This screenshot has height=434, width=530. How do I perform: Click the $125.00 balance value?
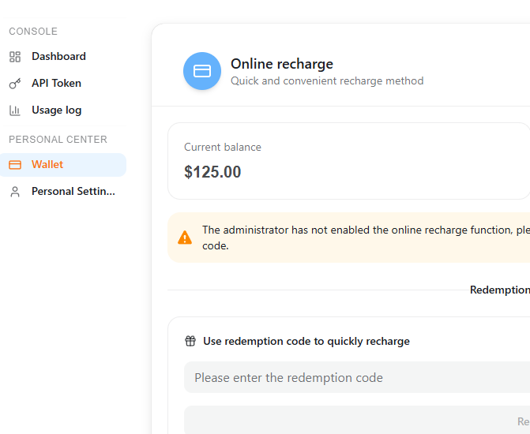[212, 172]
